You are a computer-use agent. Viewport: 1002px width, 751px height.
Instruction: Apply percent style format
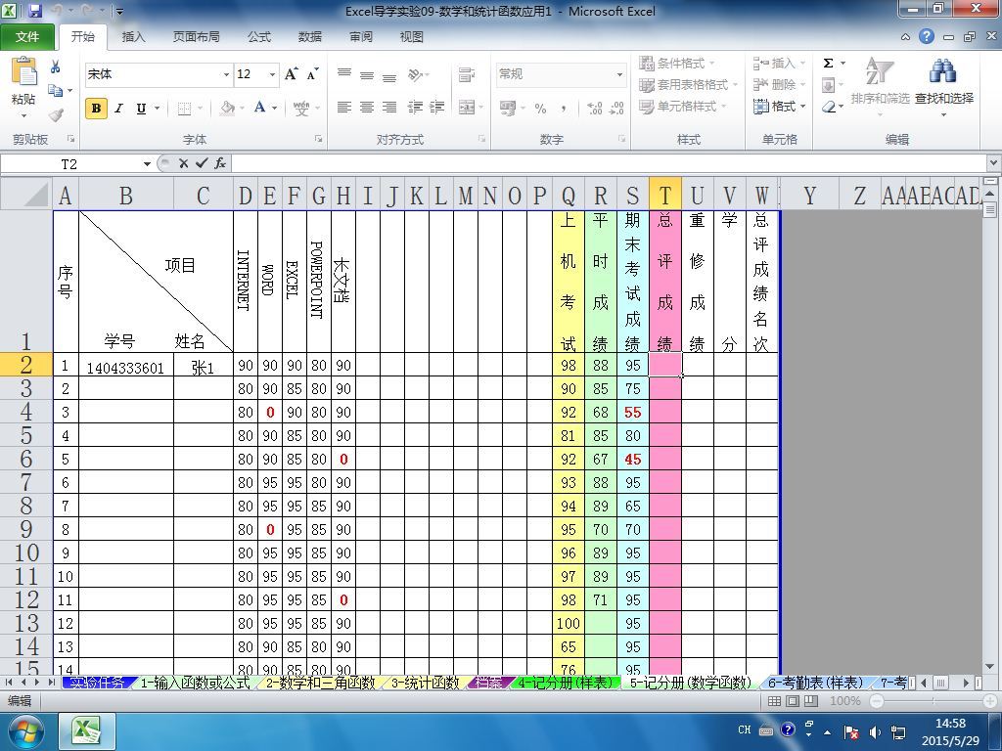tap(540, 108)
